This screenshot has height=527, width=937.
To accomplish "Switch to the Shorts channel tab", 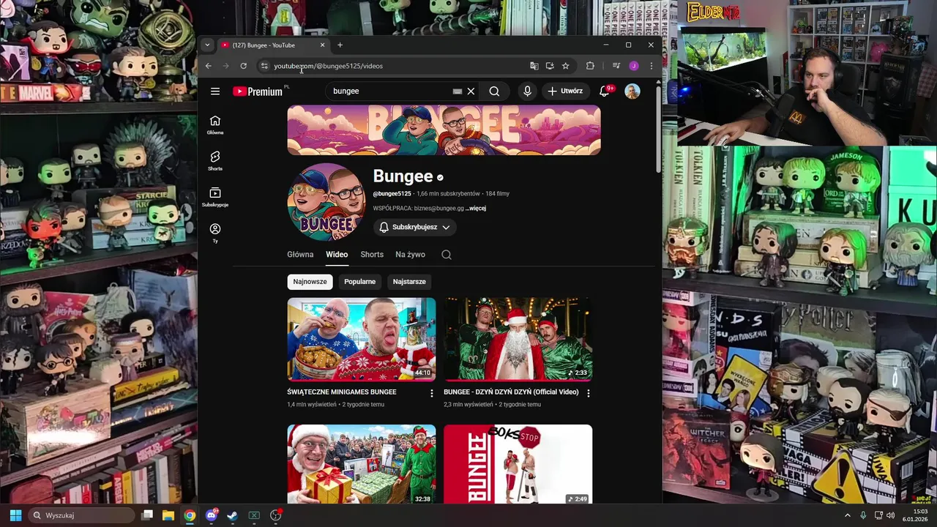I will (372, 255).
